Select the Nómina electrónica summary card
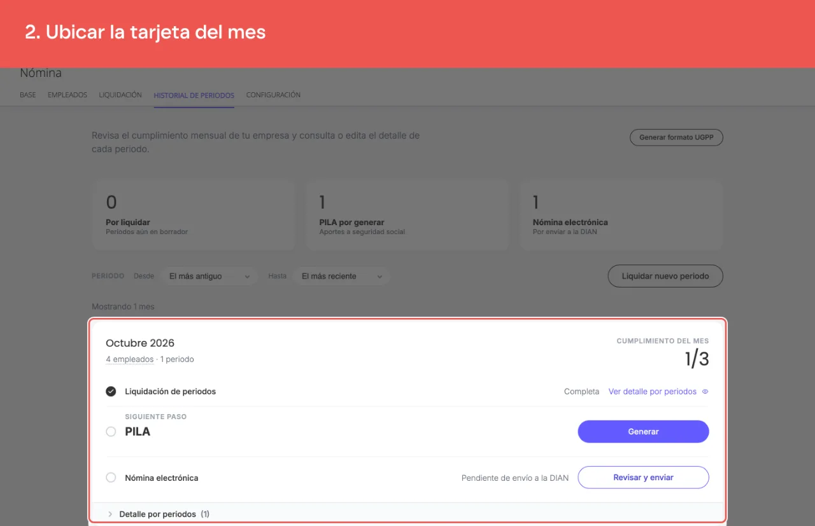 pyautogui.click(x=621, y=216)
